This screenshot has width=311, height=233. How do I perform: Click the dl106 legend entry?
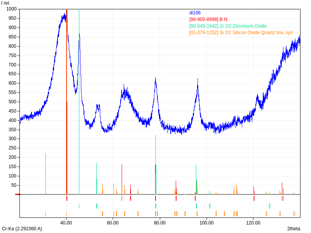point(195,13)
